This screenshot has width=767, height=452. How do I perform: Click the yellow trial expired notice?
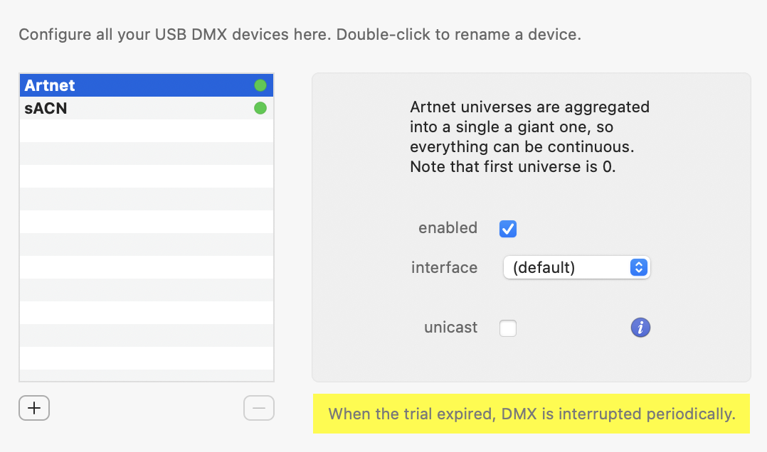[x=531, y=414]
